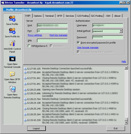Viewport: 131px width, 134px height.
Task: Click info icon of 12:27:50.325 log entry
Action: pyautogui.click(x=25, y=68)
